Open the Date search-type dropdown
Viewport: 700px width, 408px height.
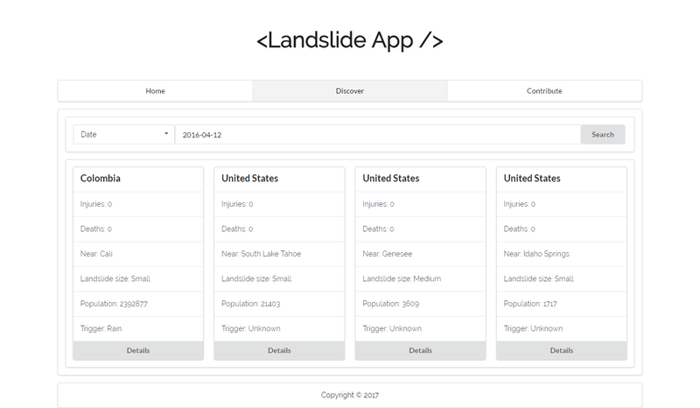click(123, 135)
